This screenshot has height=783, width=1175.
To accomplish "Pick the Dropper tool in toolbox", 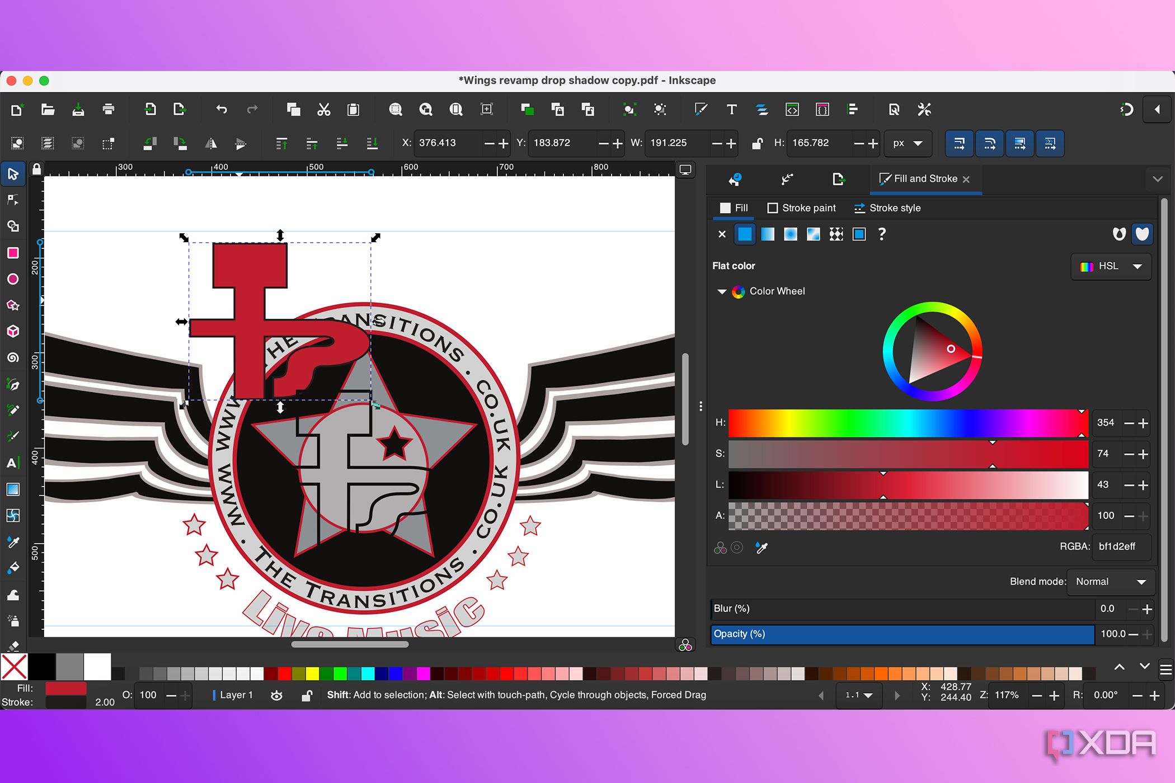I will 13,542.
